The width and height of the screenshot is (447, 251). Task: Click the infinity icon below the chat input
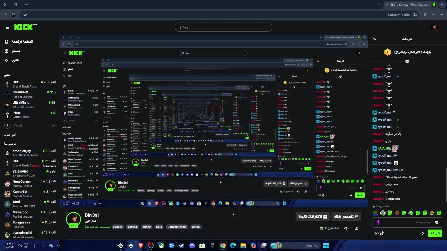coord(376,234)
